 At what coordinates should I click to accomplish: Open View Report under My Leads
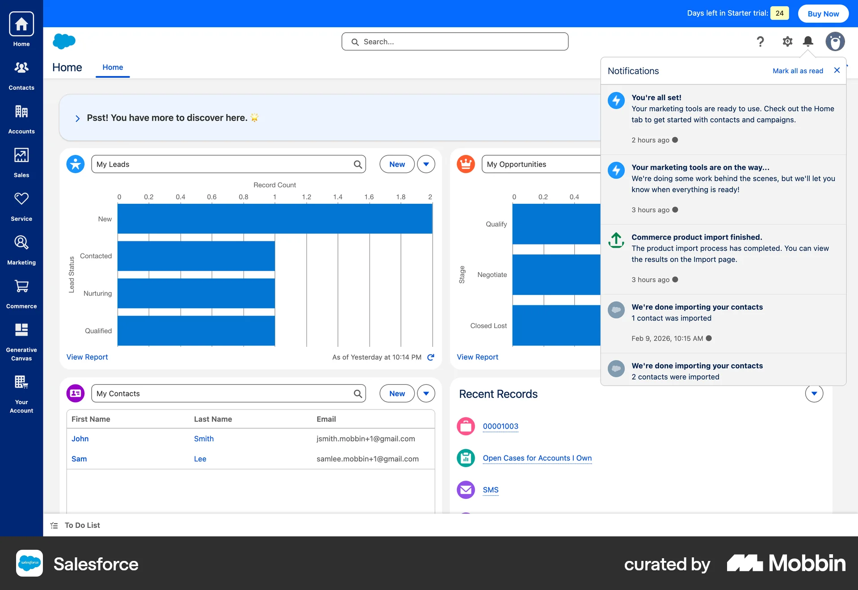pyautogui.click(x=87, y=357)
